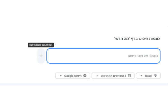Click the down arrow next to Israel
168x112 pixels.
pos(141,76)
